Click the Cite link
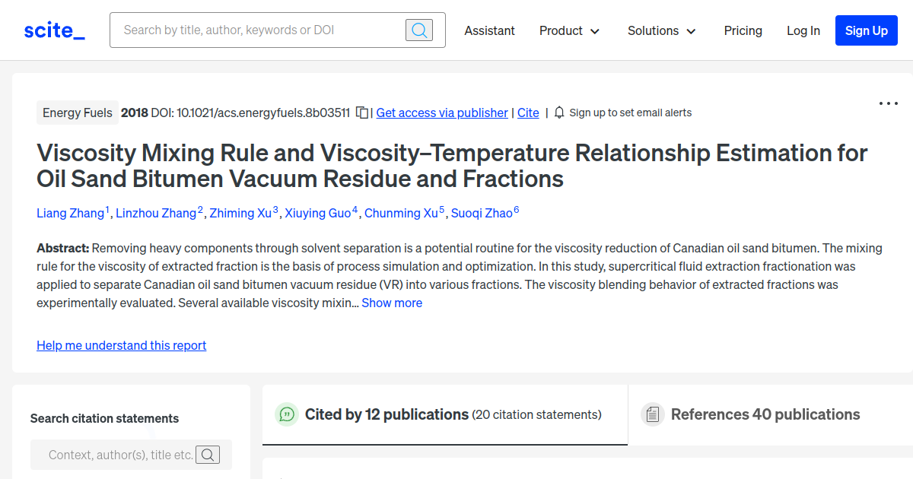This screenshot has width=913, height=479. 528,113
